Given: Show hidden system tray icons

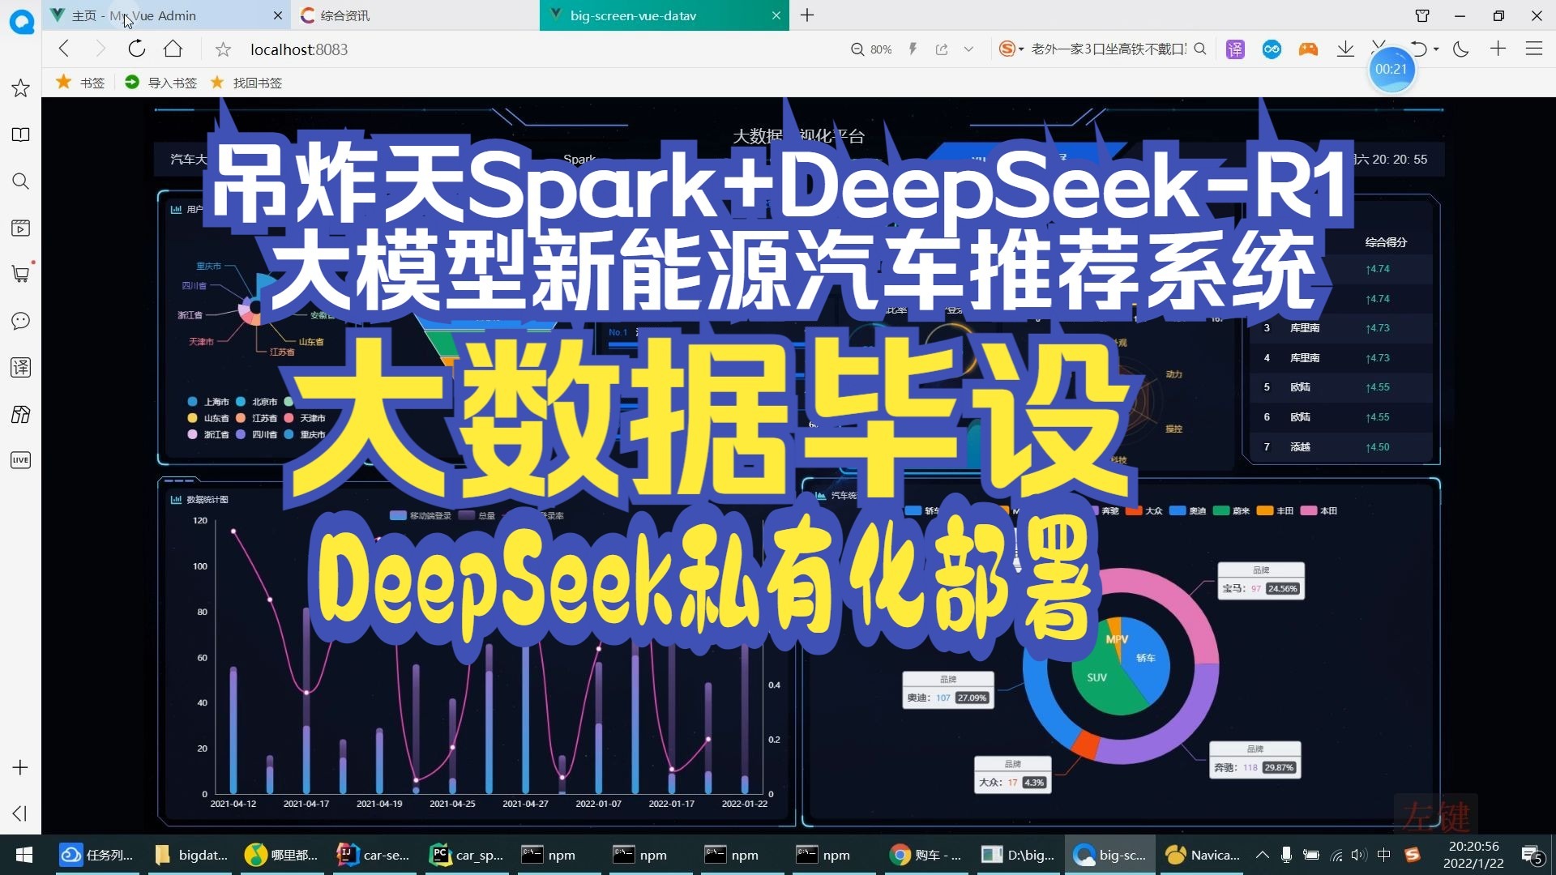Looking at the screenshot, I should pyautogui.click(x=1262, y=855).
